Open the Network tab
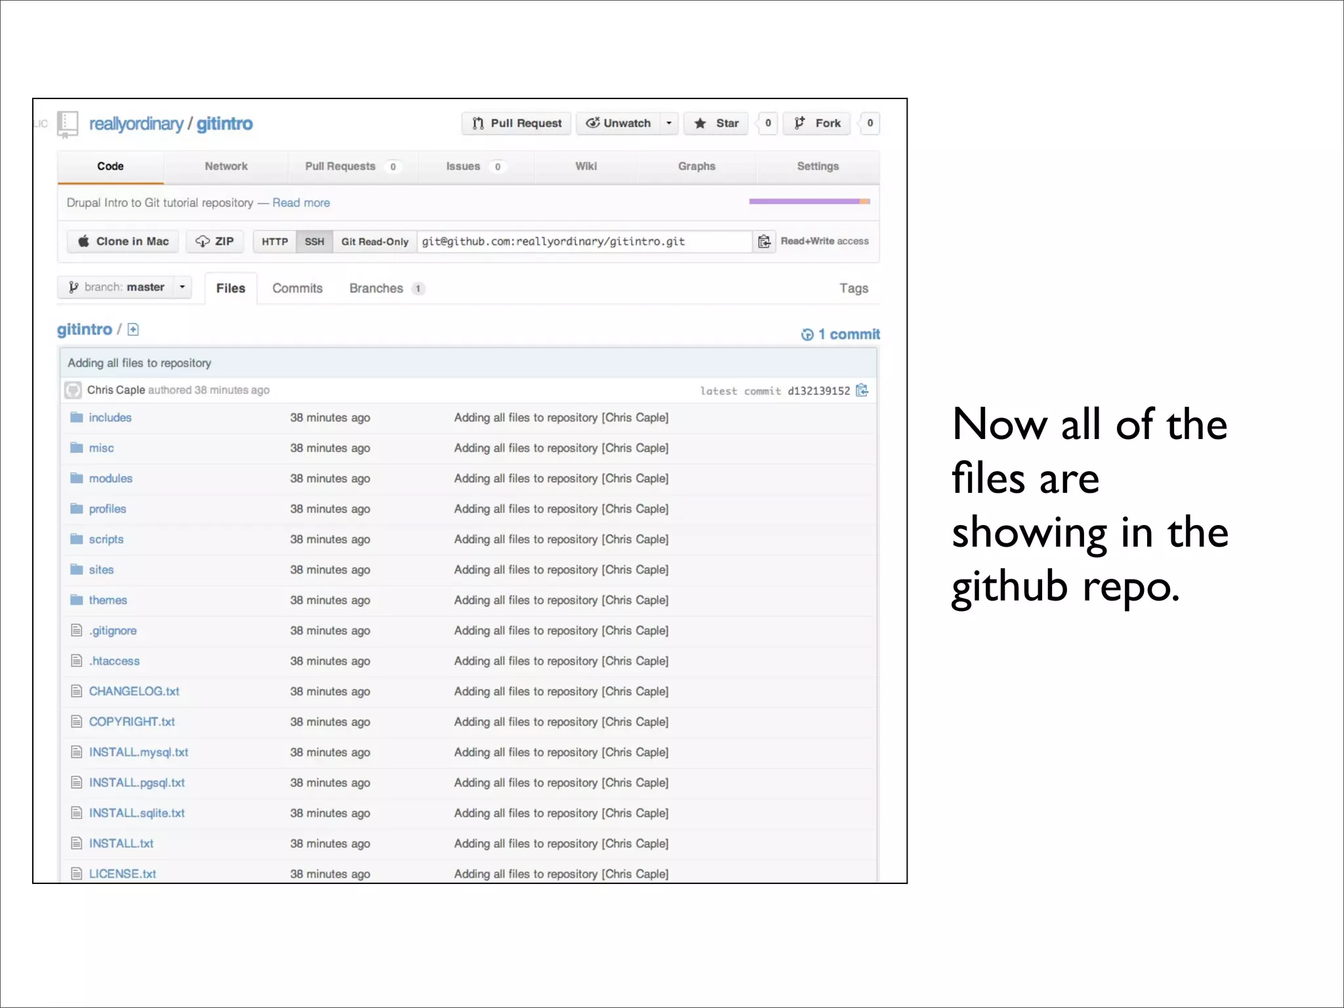1344x1008 pixels. coord(226,167)
